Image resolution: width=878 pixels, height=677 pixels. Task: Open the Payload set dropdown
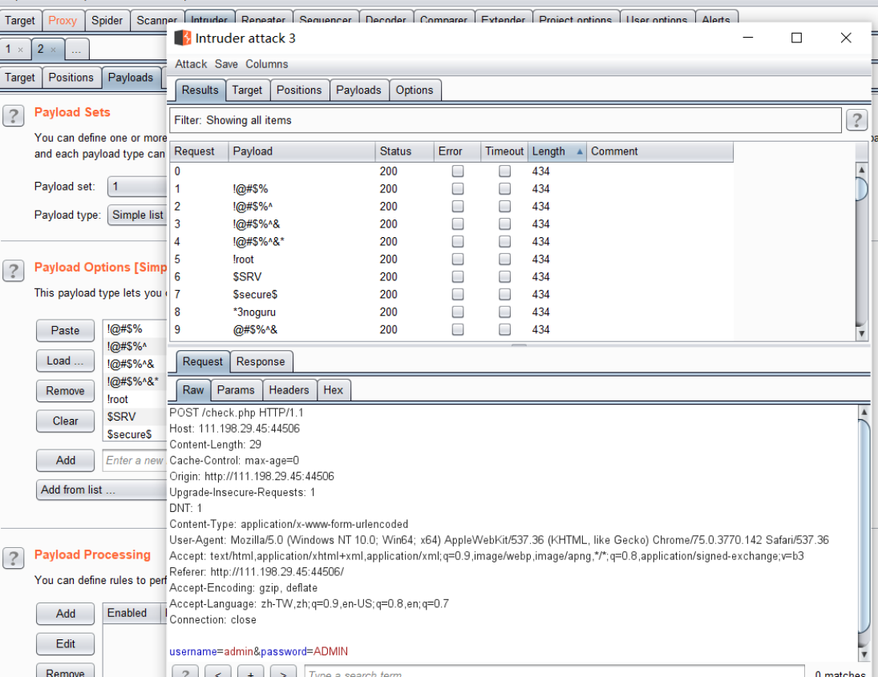pyautogui.click(x=137, y=187)
